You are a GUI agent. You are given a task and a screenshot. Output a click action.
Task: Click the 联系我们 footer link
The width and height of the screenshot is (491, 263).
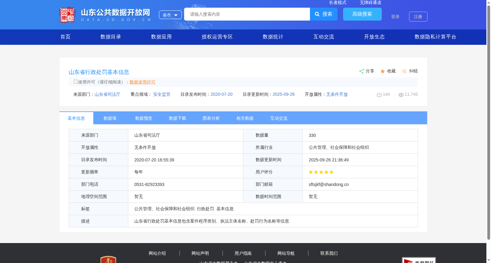point(329,253)
